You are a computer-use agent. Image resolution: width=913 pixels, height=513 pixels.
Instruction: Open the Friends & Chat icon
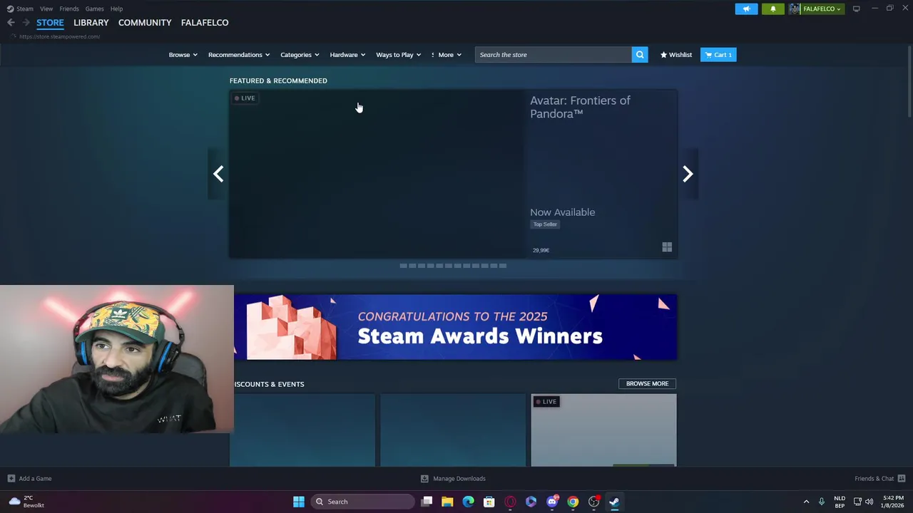[x=902, y=479]
